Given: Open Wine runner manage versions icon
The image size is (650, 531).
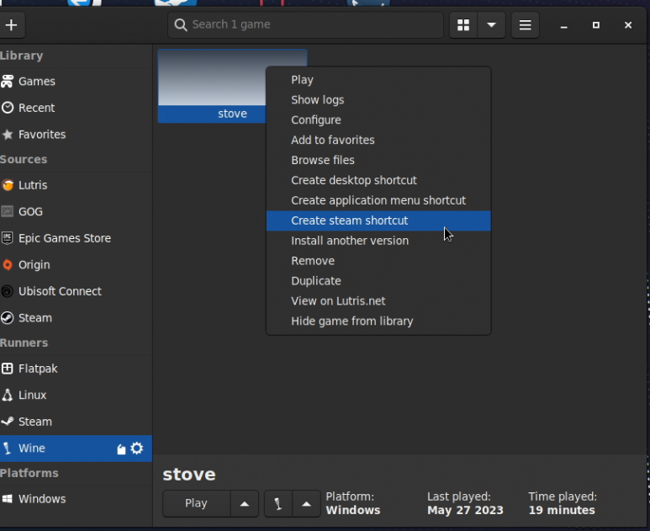Looking at the screenshot, I should [121, 449].
